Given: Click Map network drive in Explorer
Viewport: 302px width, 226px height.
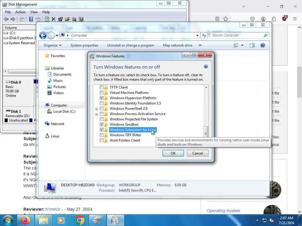Looking at the screenshot, I should (x=178, y=45).
